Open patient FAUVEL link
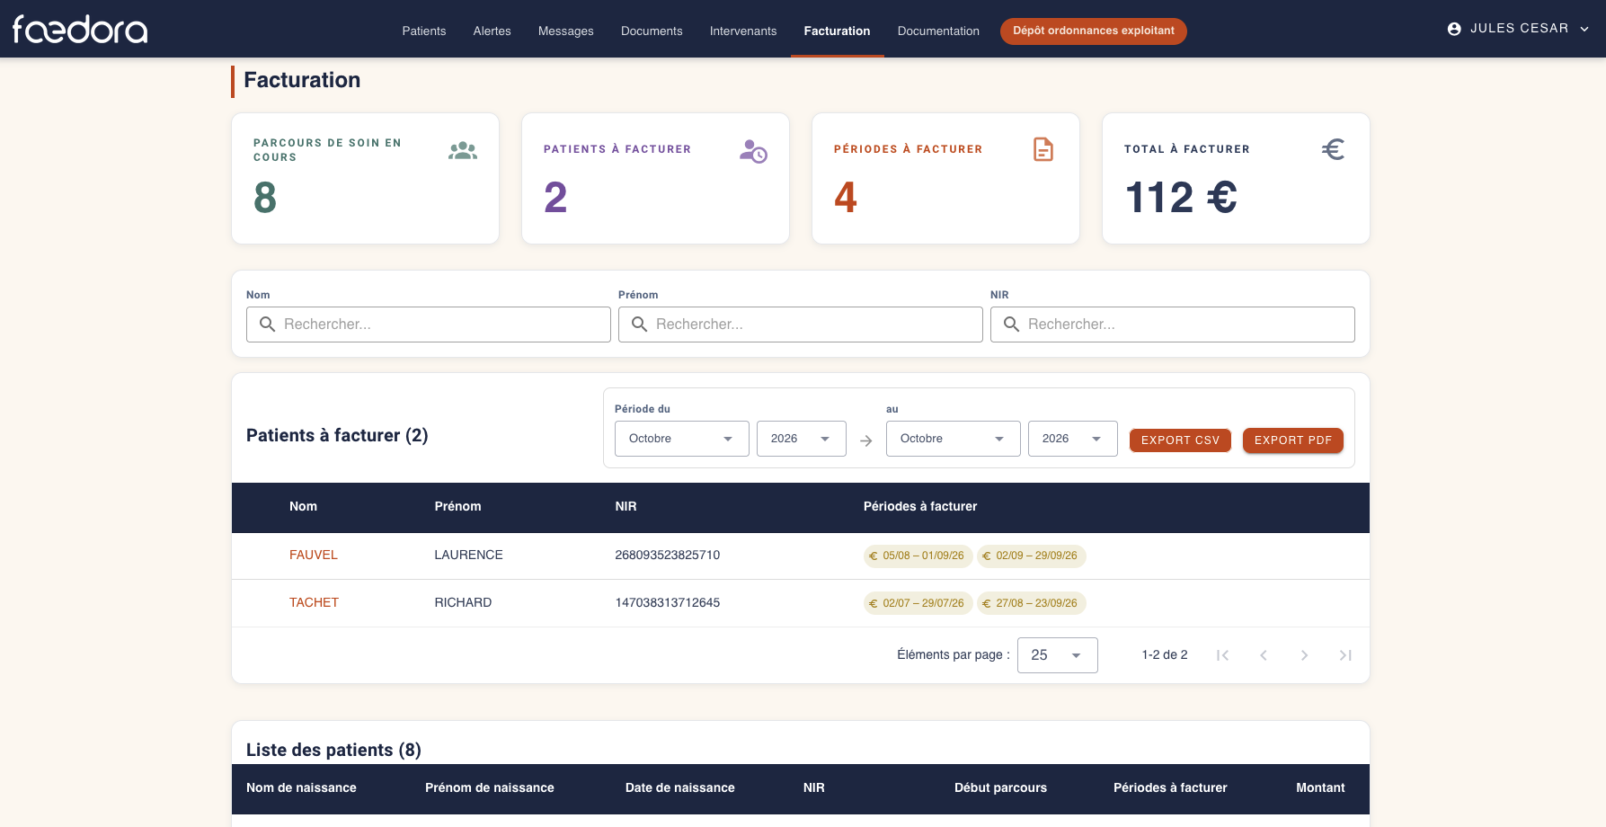1606x827 pixels. (314, 555)
